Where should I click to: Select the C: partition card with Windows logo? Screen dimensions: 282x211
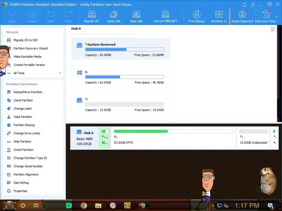pos(121,76)
